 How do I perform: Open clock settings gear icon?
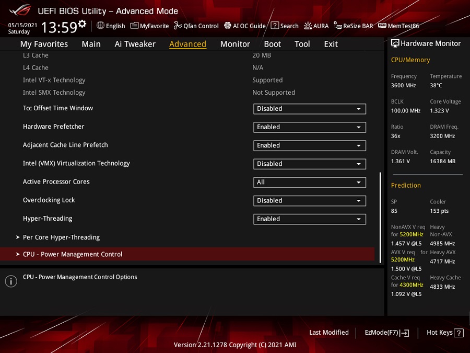click(82, 24)
